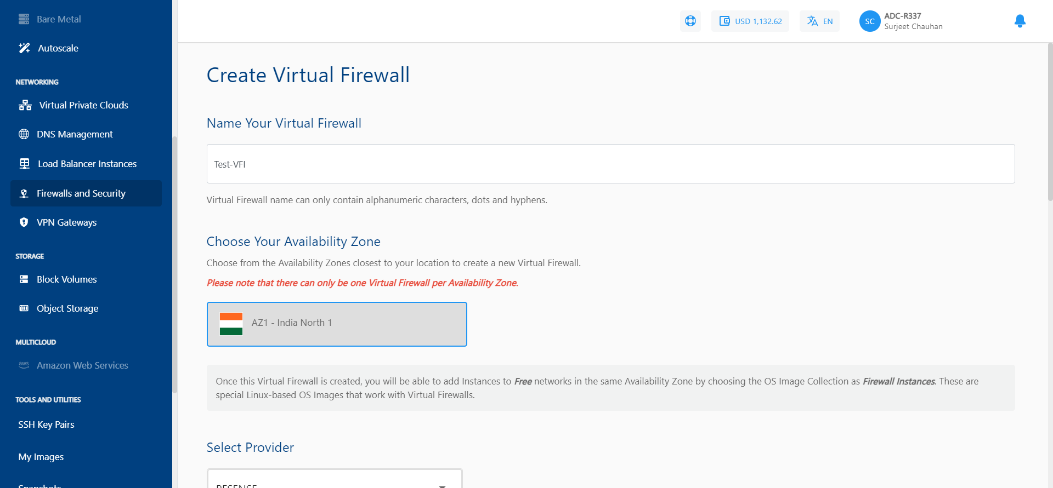Image resolution: width=1053 pixels, height=488 pixels.
Task: Go to Firewalls and Security
Action: (81, 193)
